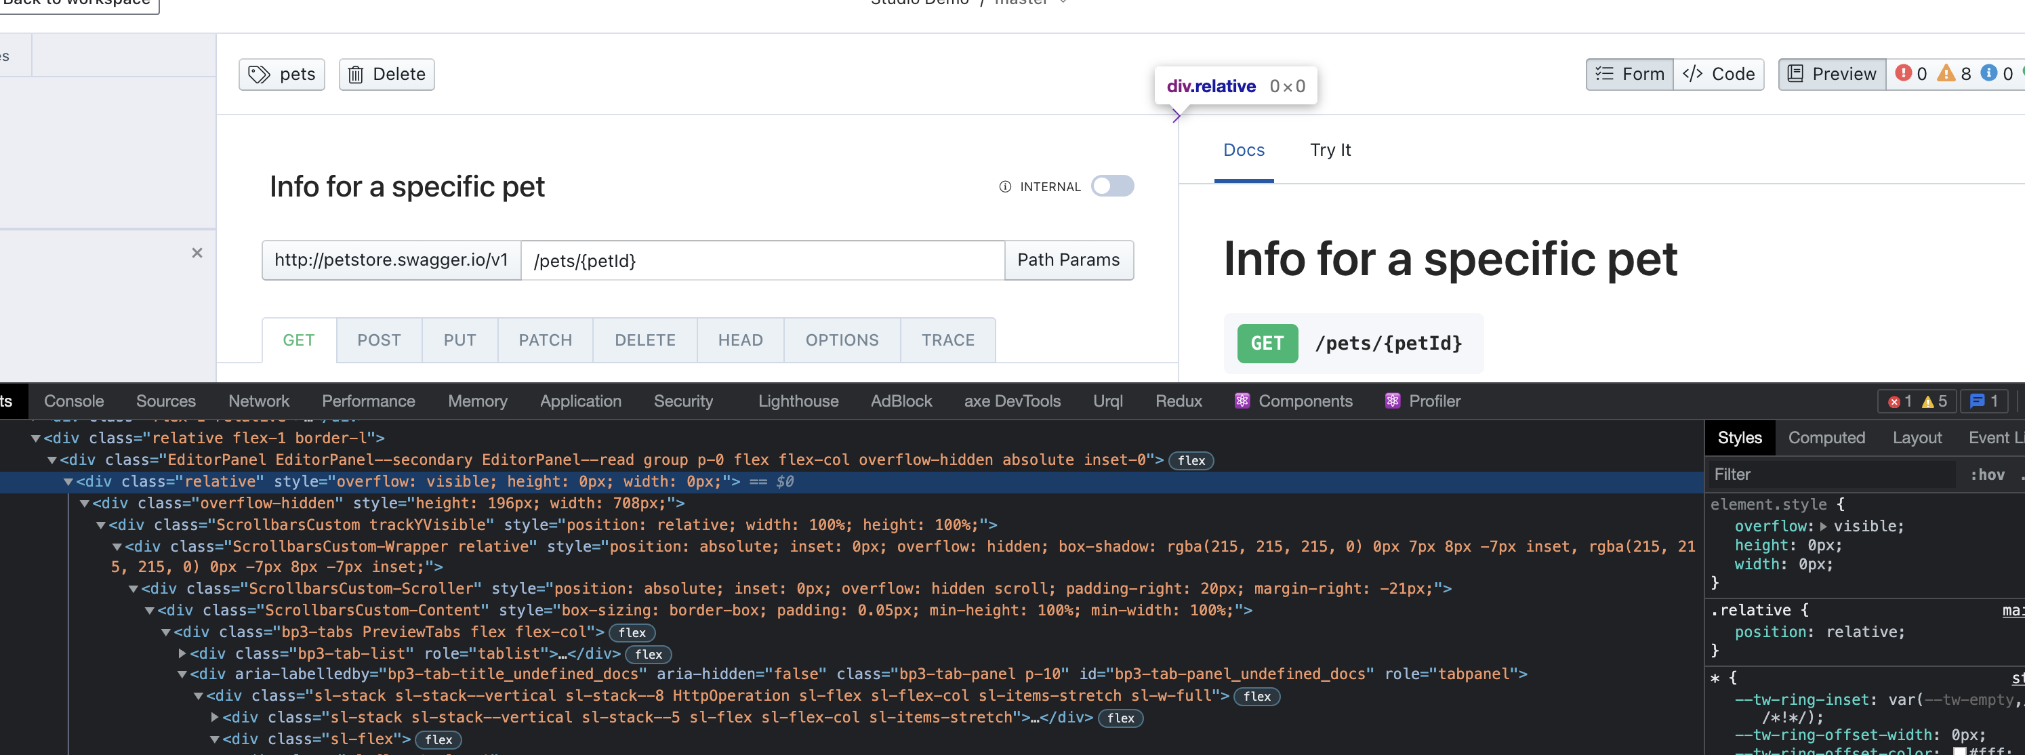This screenshot has height=755, width=2025.
Task: Switch to the Network DevTools tab
Action: click(259, 401)
